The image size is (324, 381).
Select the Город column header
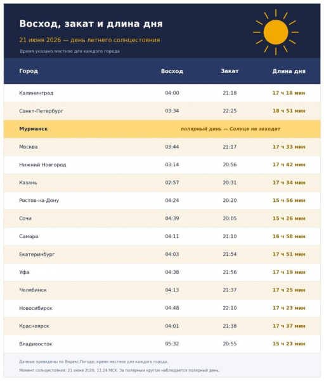(29, 71)
